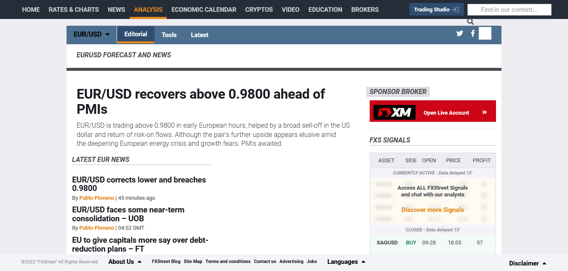Expand the Disclaimer section

(x=528, y=263)
